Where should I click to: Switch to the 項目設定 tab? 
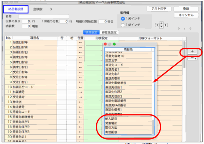click(x=91, y=32)
